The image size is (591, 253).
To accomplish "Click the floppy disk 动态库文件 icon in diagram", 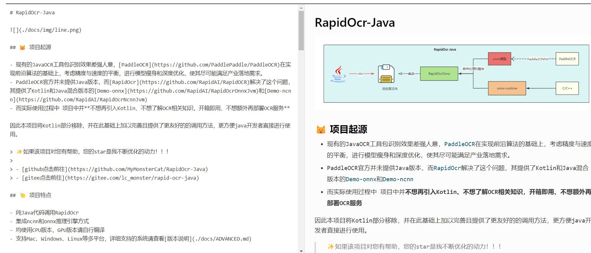I will point(386,74).
